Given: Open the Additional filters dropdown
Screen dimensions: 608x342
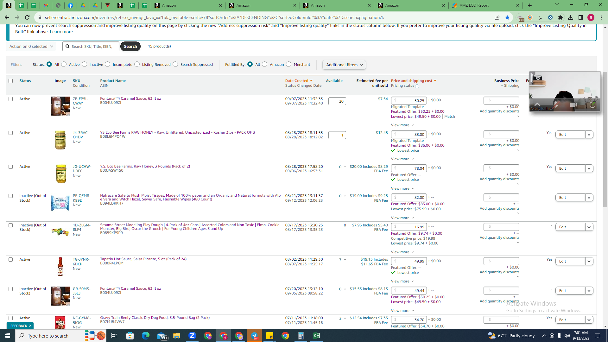Looking at the screenshot, I should (x=344, y=65).
